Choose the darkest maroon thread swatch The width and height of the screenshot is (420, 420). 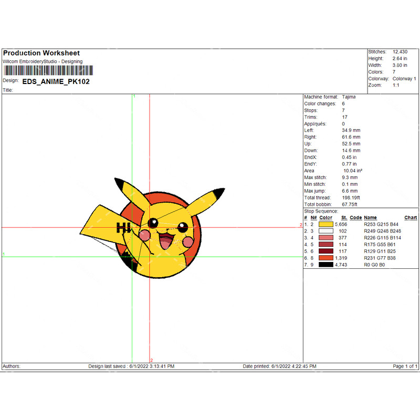coord(326,251)
